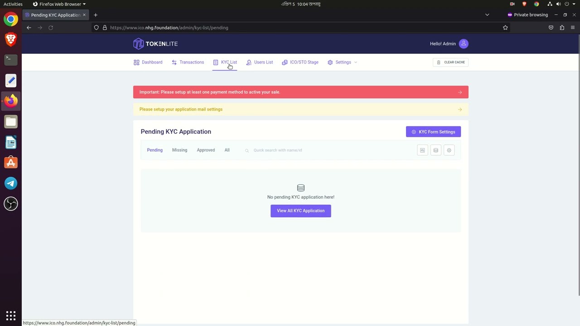Open the list all tabs dropdown
Screen dimensions: 580x326
[487, 15]
